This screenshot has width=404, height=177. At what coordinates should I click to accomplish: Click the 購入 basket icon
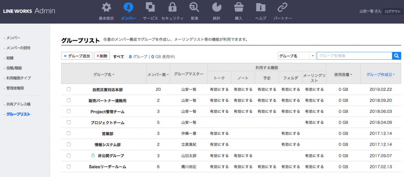[x=238, y=8]
